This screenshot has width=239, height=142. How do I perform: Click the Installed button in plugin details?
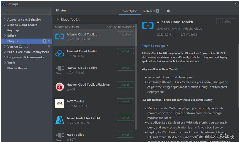click(x=225, y=21)
